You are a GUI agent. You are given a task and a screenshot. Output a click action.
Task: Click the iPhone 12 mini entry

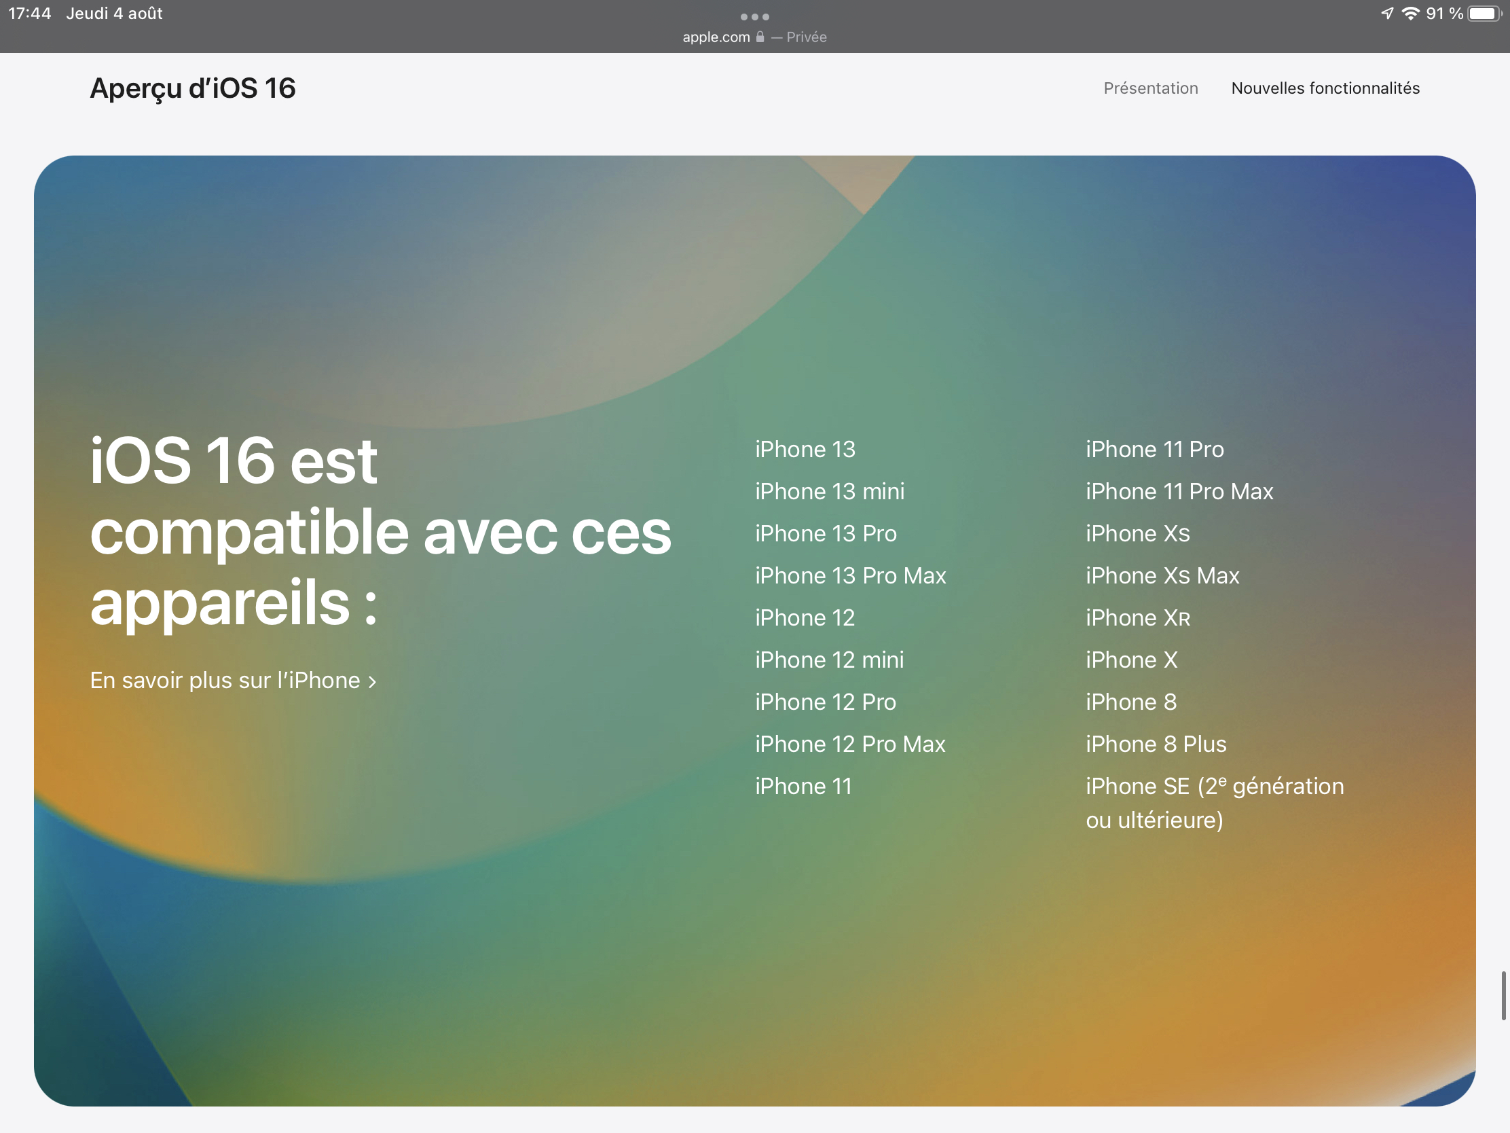click(829, 660)
